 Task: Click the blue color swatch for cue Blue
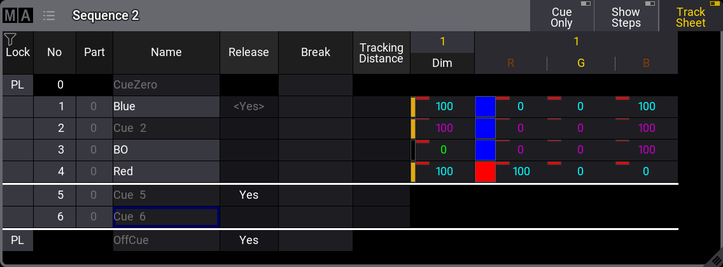[485, 107]
